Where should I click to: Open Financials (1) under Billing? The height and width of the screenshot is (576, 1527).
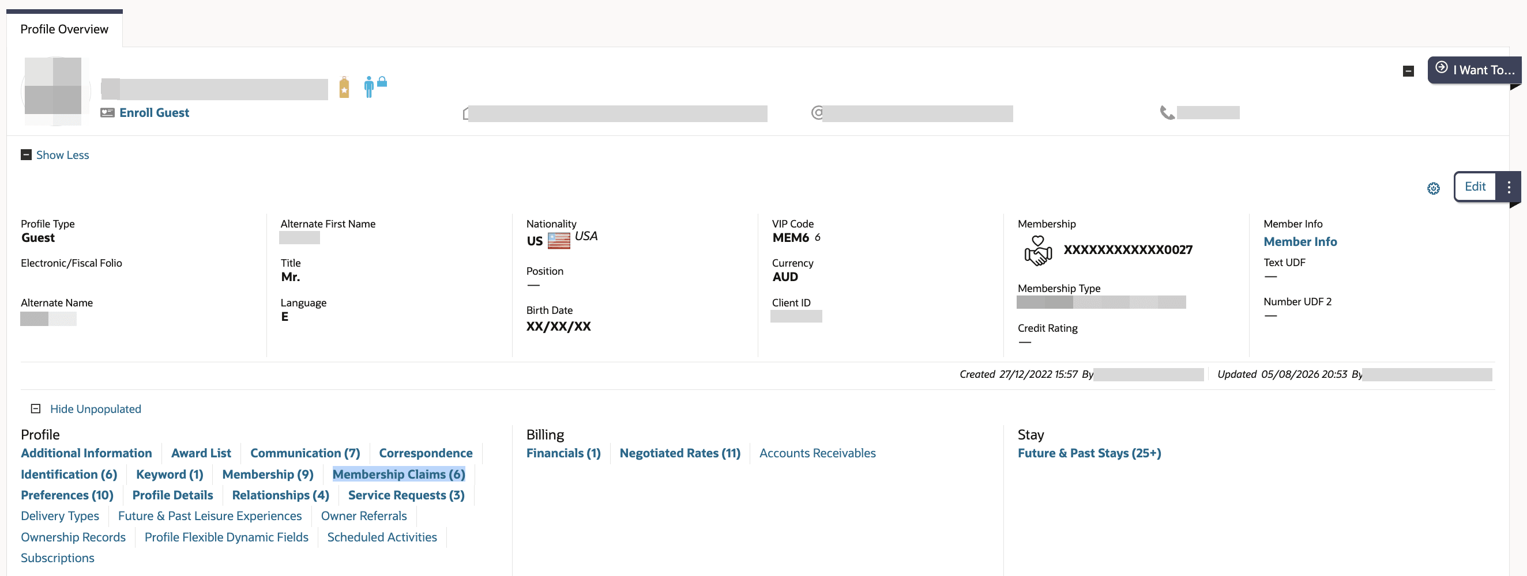coord(563,453)
